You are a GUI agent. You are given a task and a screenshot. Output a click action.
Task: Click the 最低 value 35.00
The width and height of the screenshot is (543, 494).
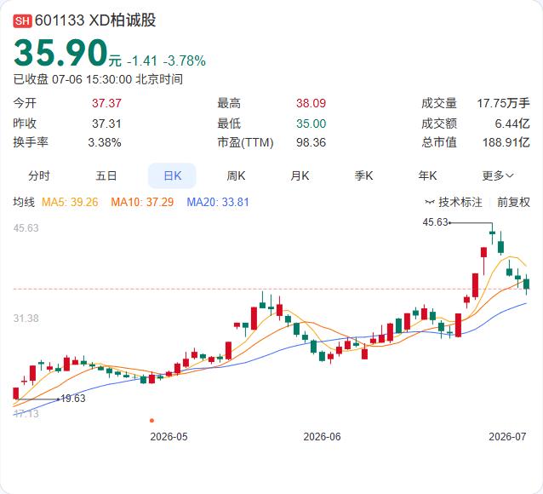[x=311, y=123]
